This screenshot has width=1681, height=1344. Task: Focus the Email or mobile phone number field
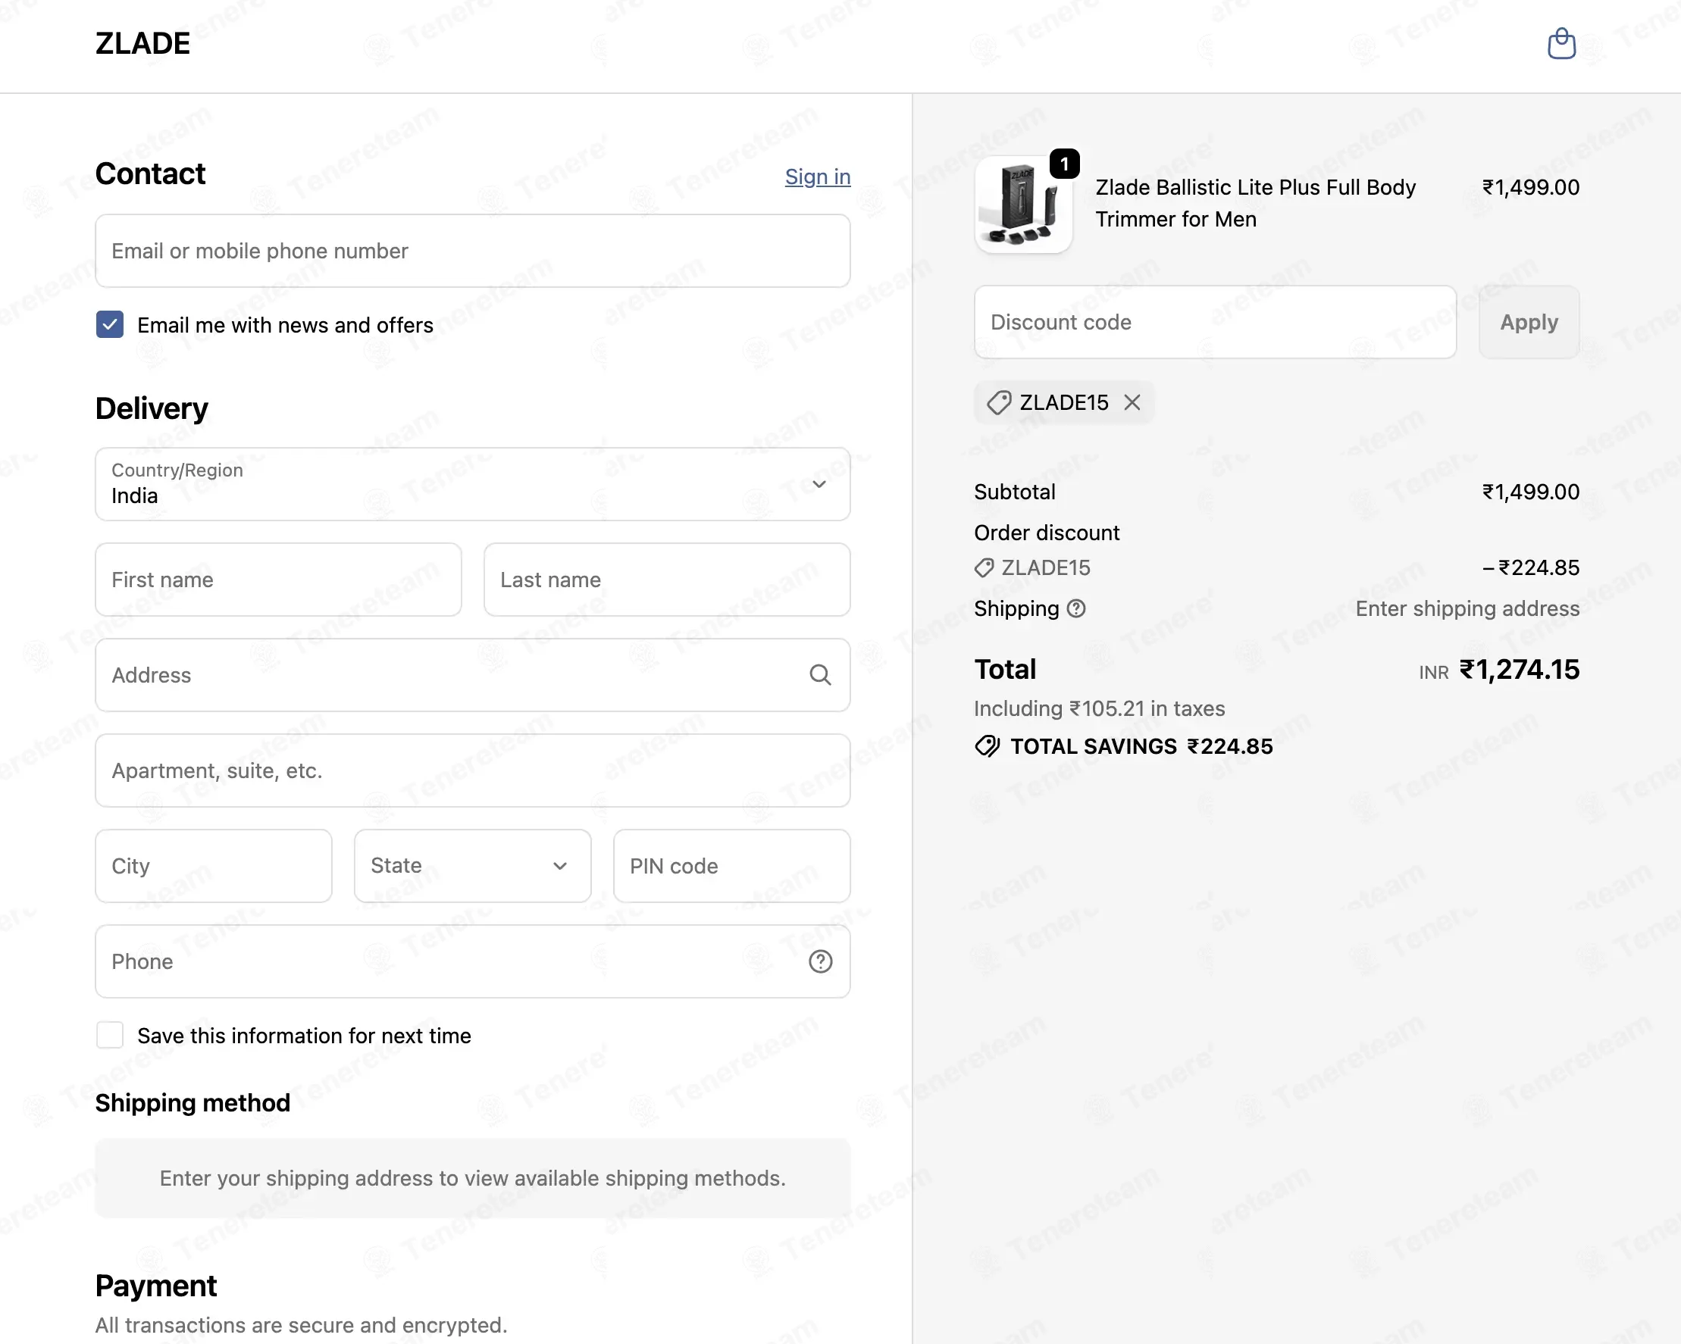pos(472,251)
